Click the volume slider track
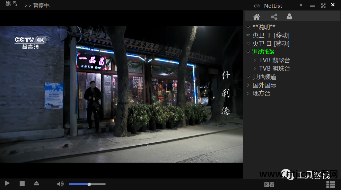Screen dimensions: 341x190 87,184
